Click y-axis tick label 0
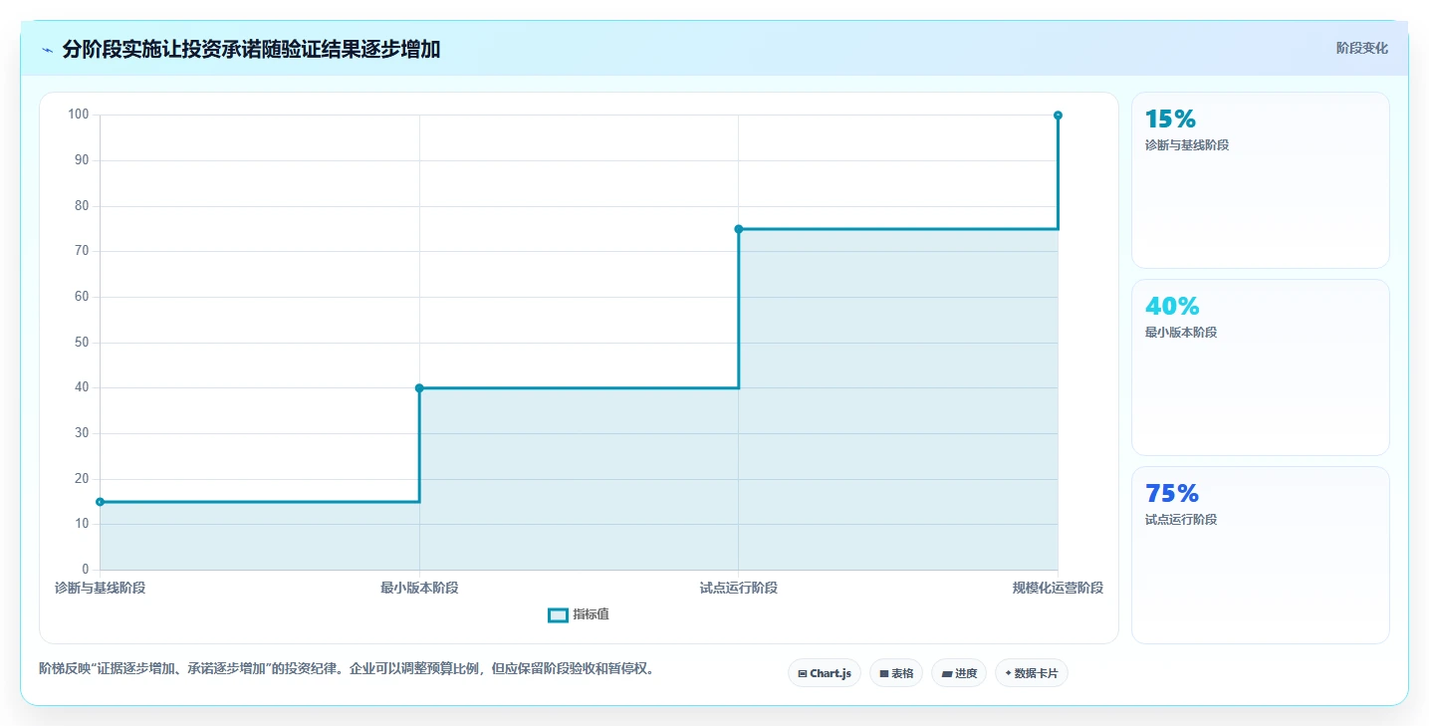 coord(86,570)
